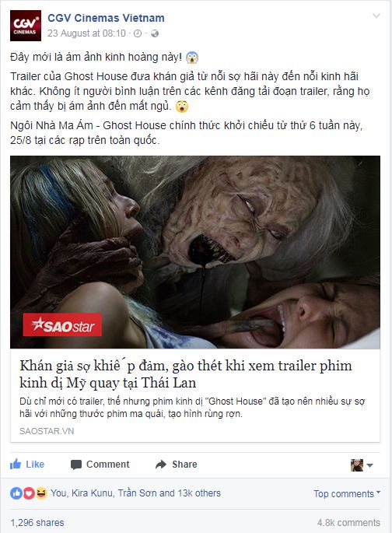
Task: Open the 23 August at 08:10 timestamp
Action: tap(86, 33)
